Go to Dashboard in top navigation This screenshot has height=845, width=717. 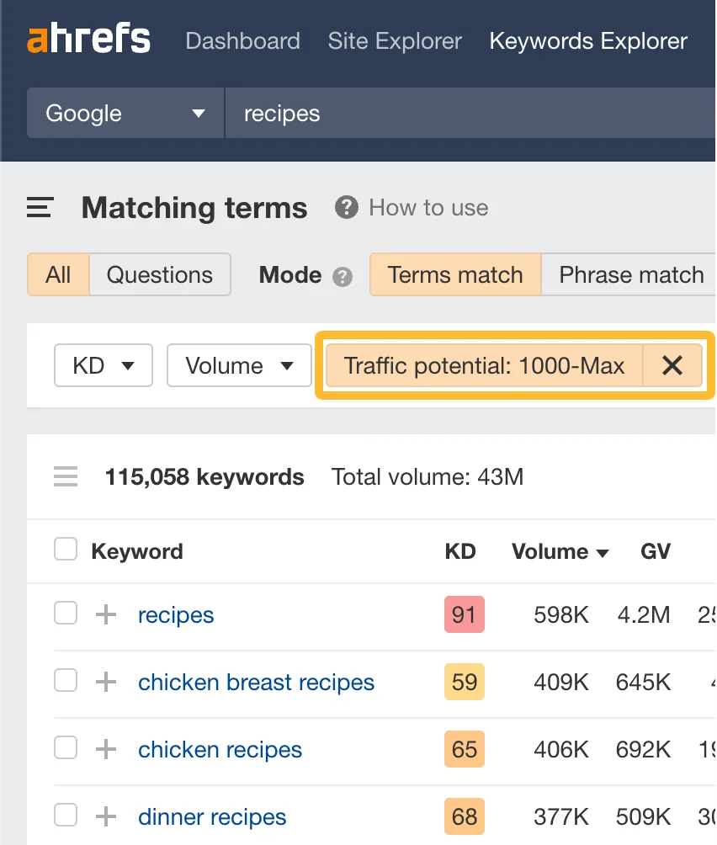pos(243,41)
